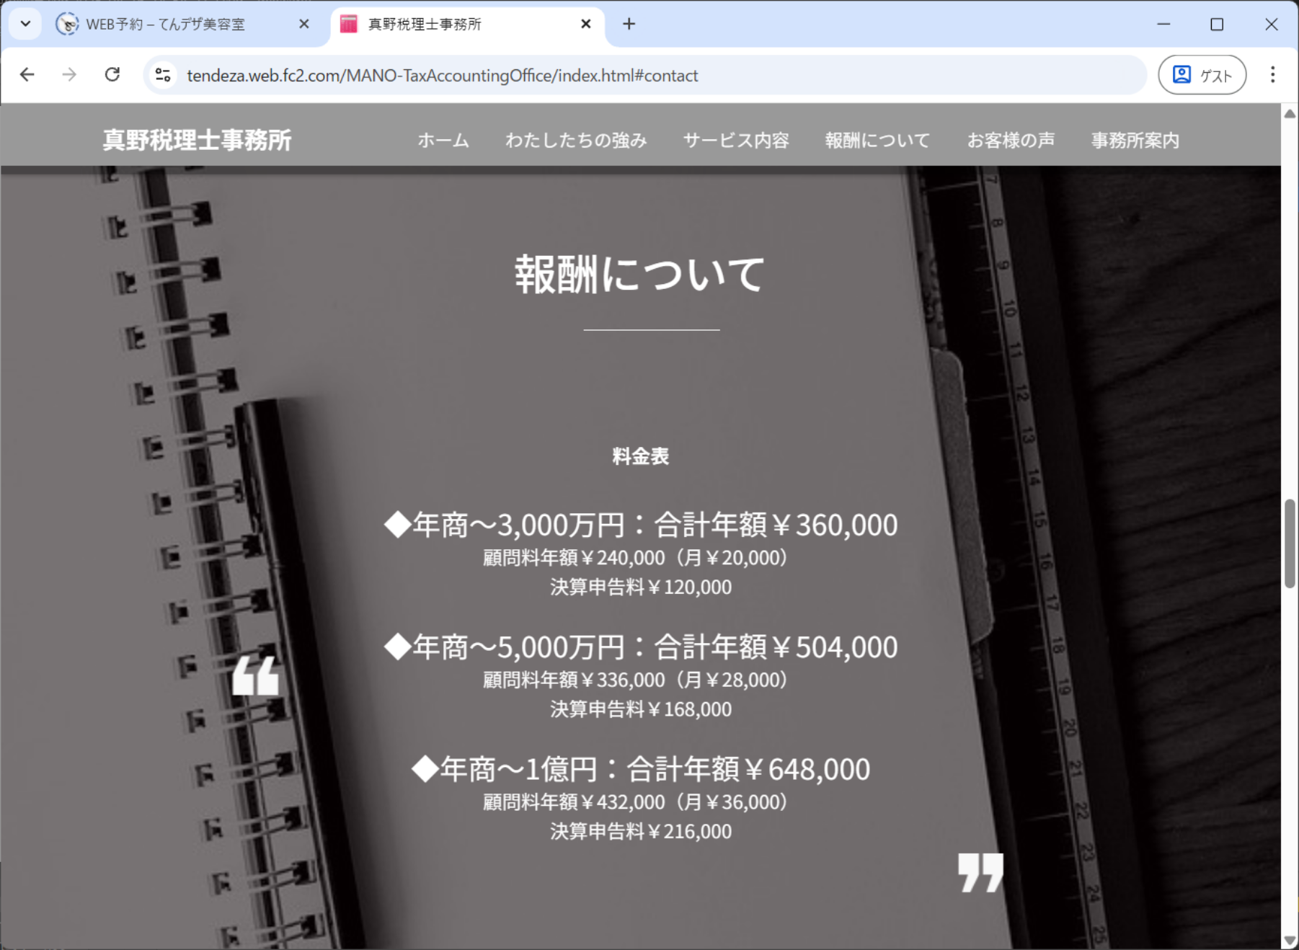The image size is (1299, 950).
Task: Expand the tab search dropdown
Action: [25, 25]
